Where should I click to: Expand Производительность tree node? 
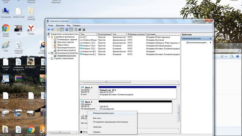coord(52,48)
